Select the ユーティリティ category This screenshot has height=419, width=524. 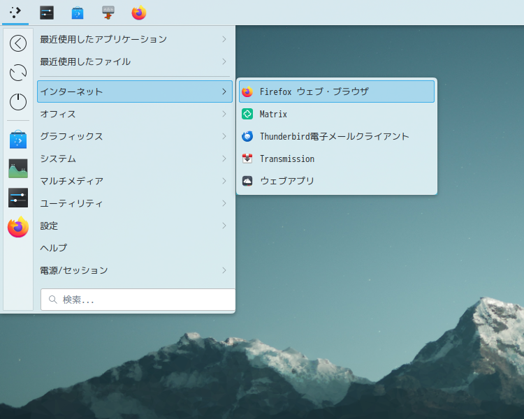[135, 203]
